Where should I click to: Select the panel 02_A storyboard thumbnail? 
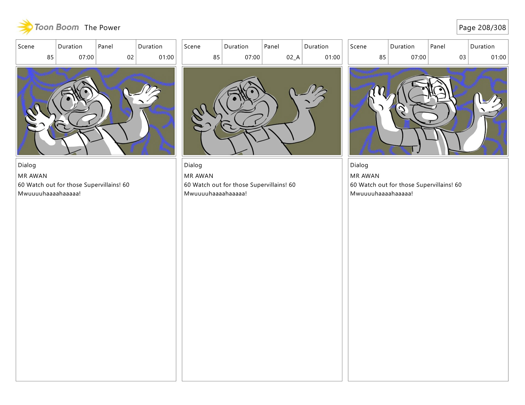point(262,111)
